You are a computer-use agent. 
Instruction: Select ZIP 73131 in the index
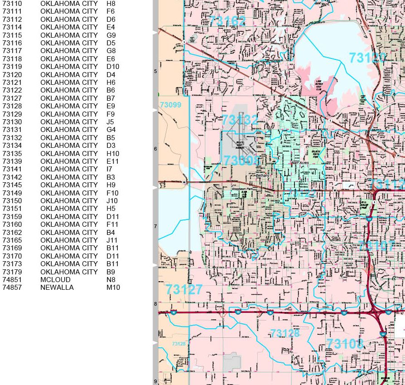(12, 130)
